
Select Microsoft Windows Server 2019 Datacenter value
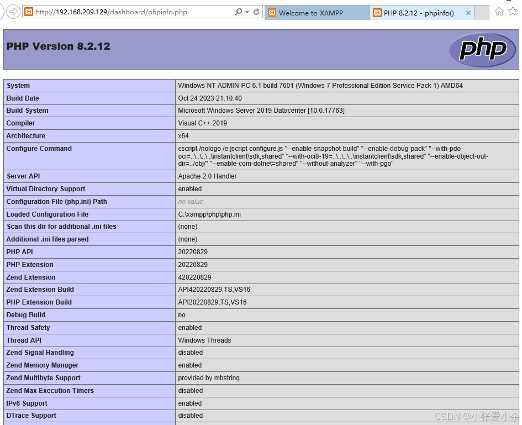[261, 110]
